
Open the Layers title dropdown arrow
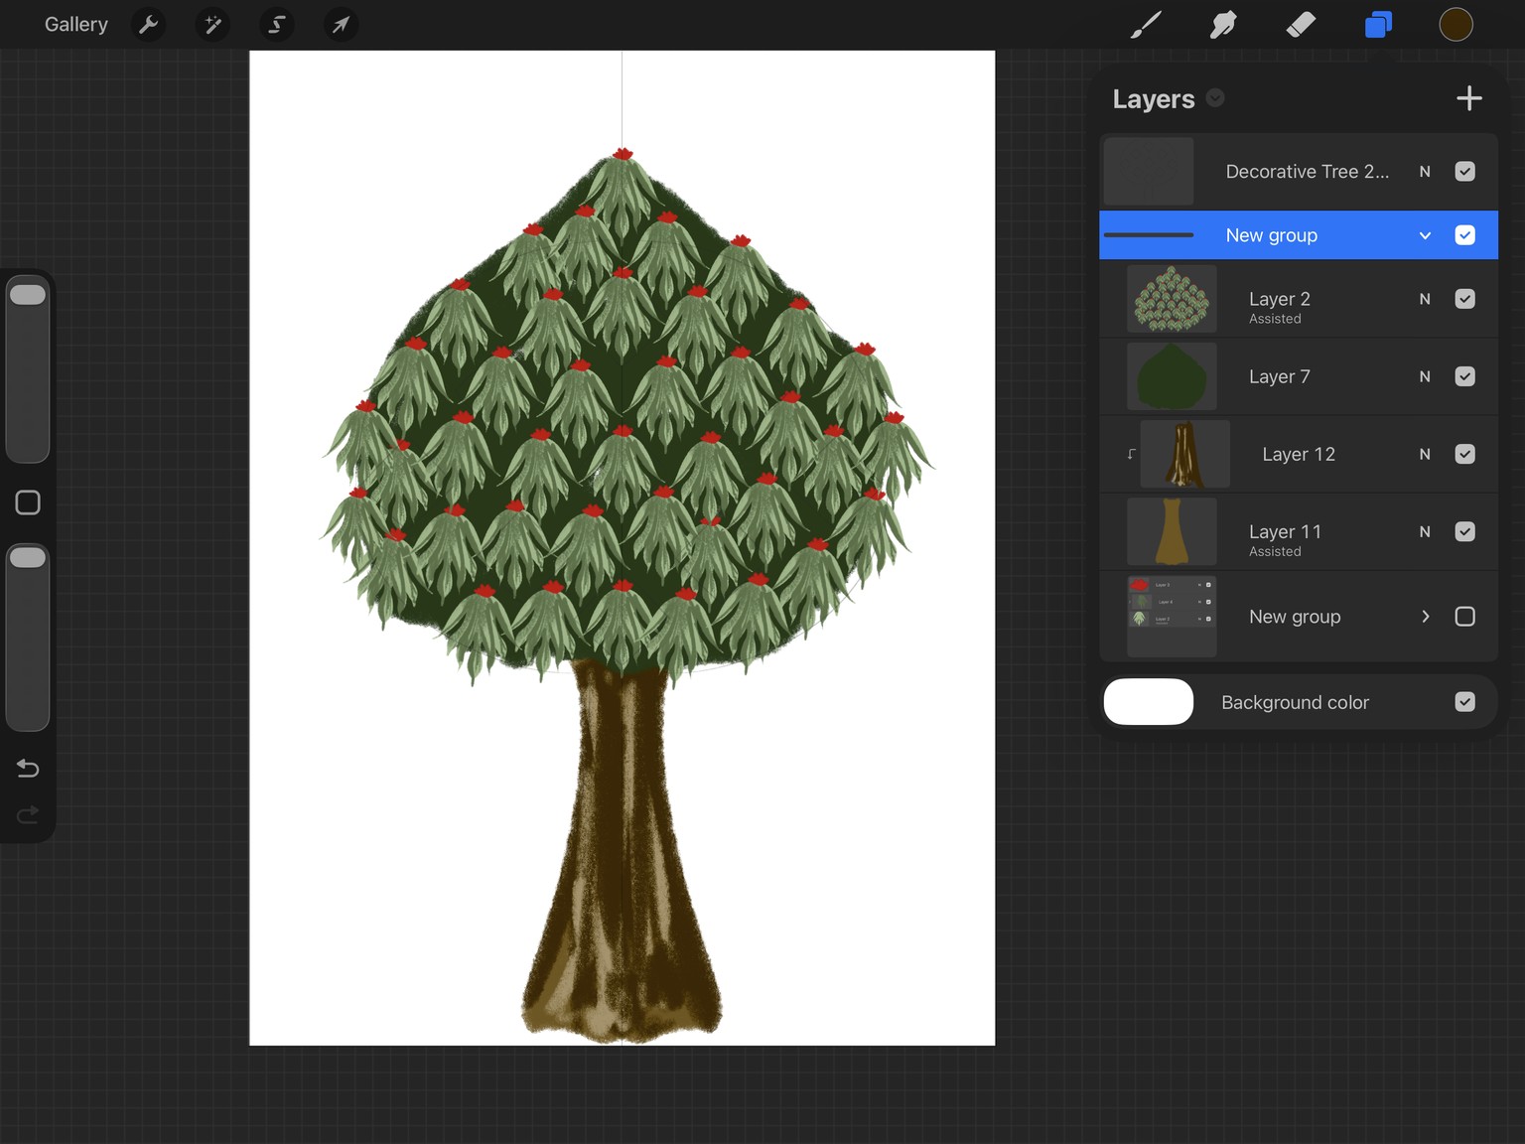click(1215, 97)
